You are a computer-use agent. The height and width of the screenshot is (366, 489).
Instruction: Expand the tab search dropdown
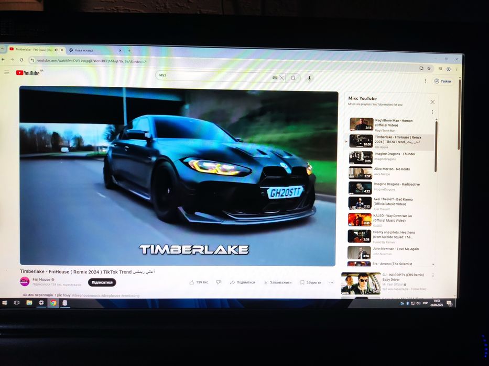[2, 49]
